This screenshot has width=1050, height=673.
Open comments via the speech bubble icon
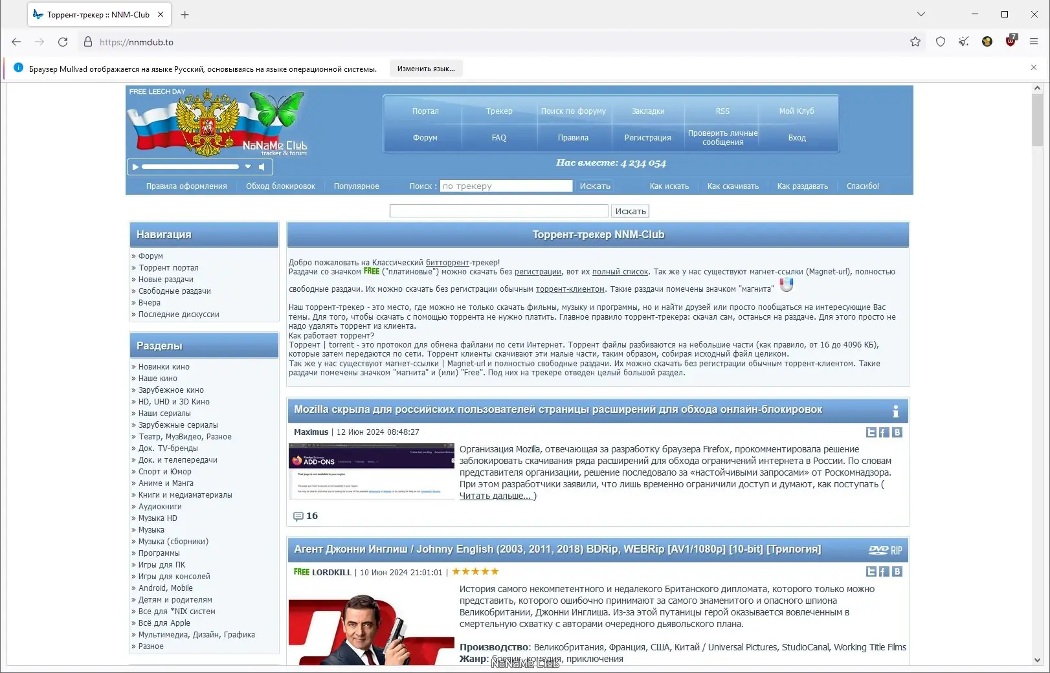[298, 516]
